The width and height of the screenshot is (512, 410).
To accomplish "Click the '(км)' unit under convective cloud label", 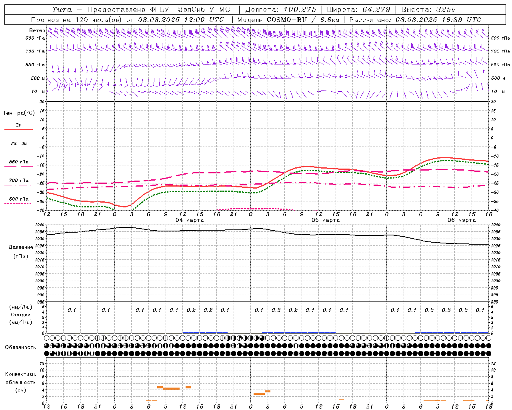I will pyautogui.click(x=21, y=390).
